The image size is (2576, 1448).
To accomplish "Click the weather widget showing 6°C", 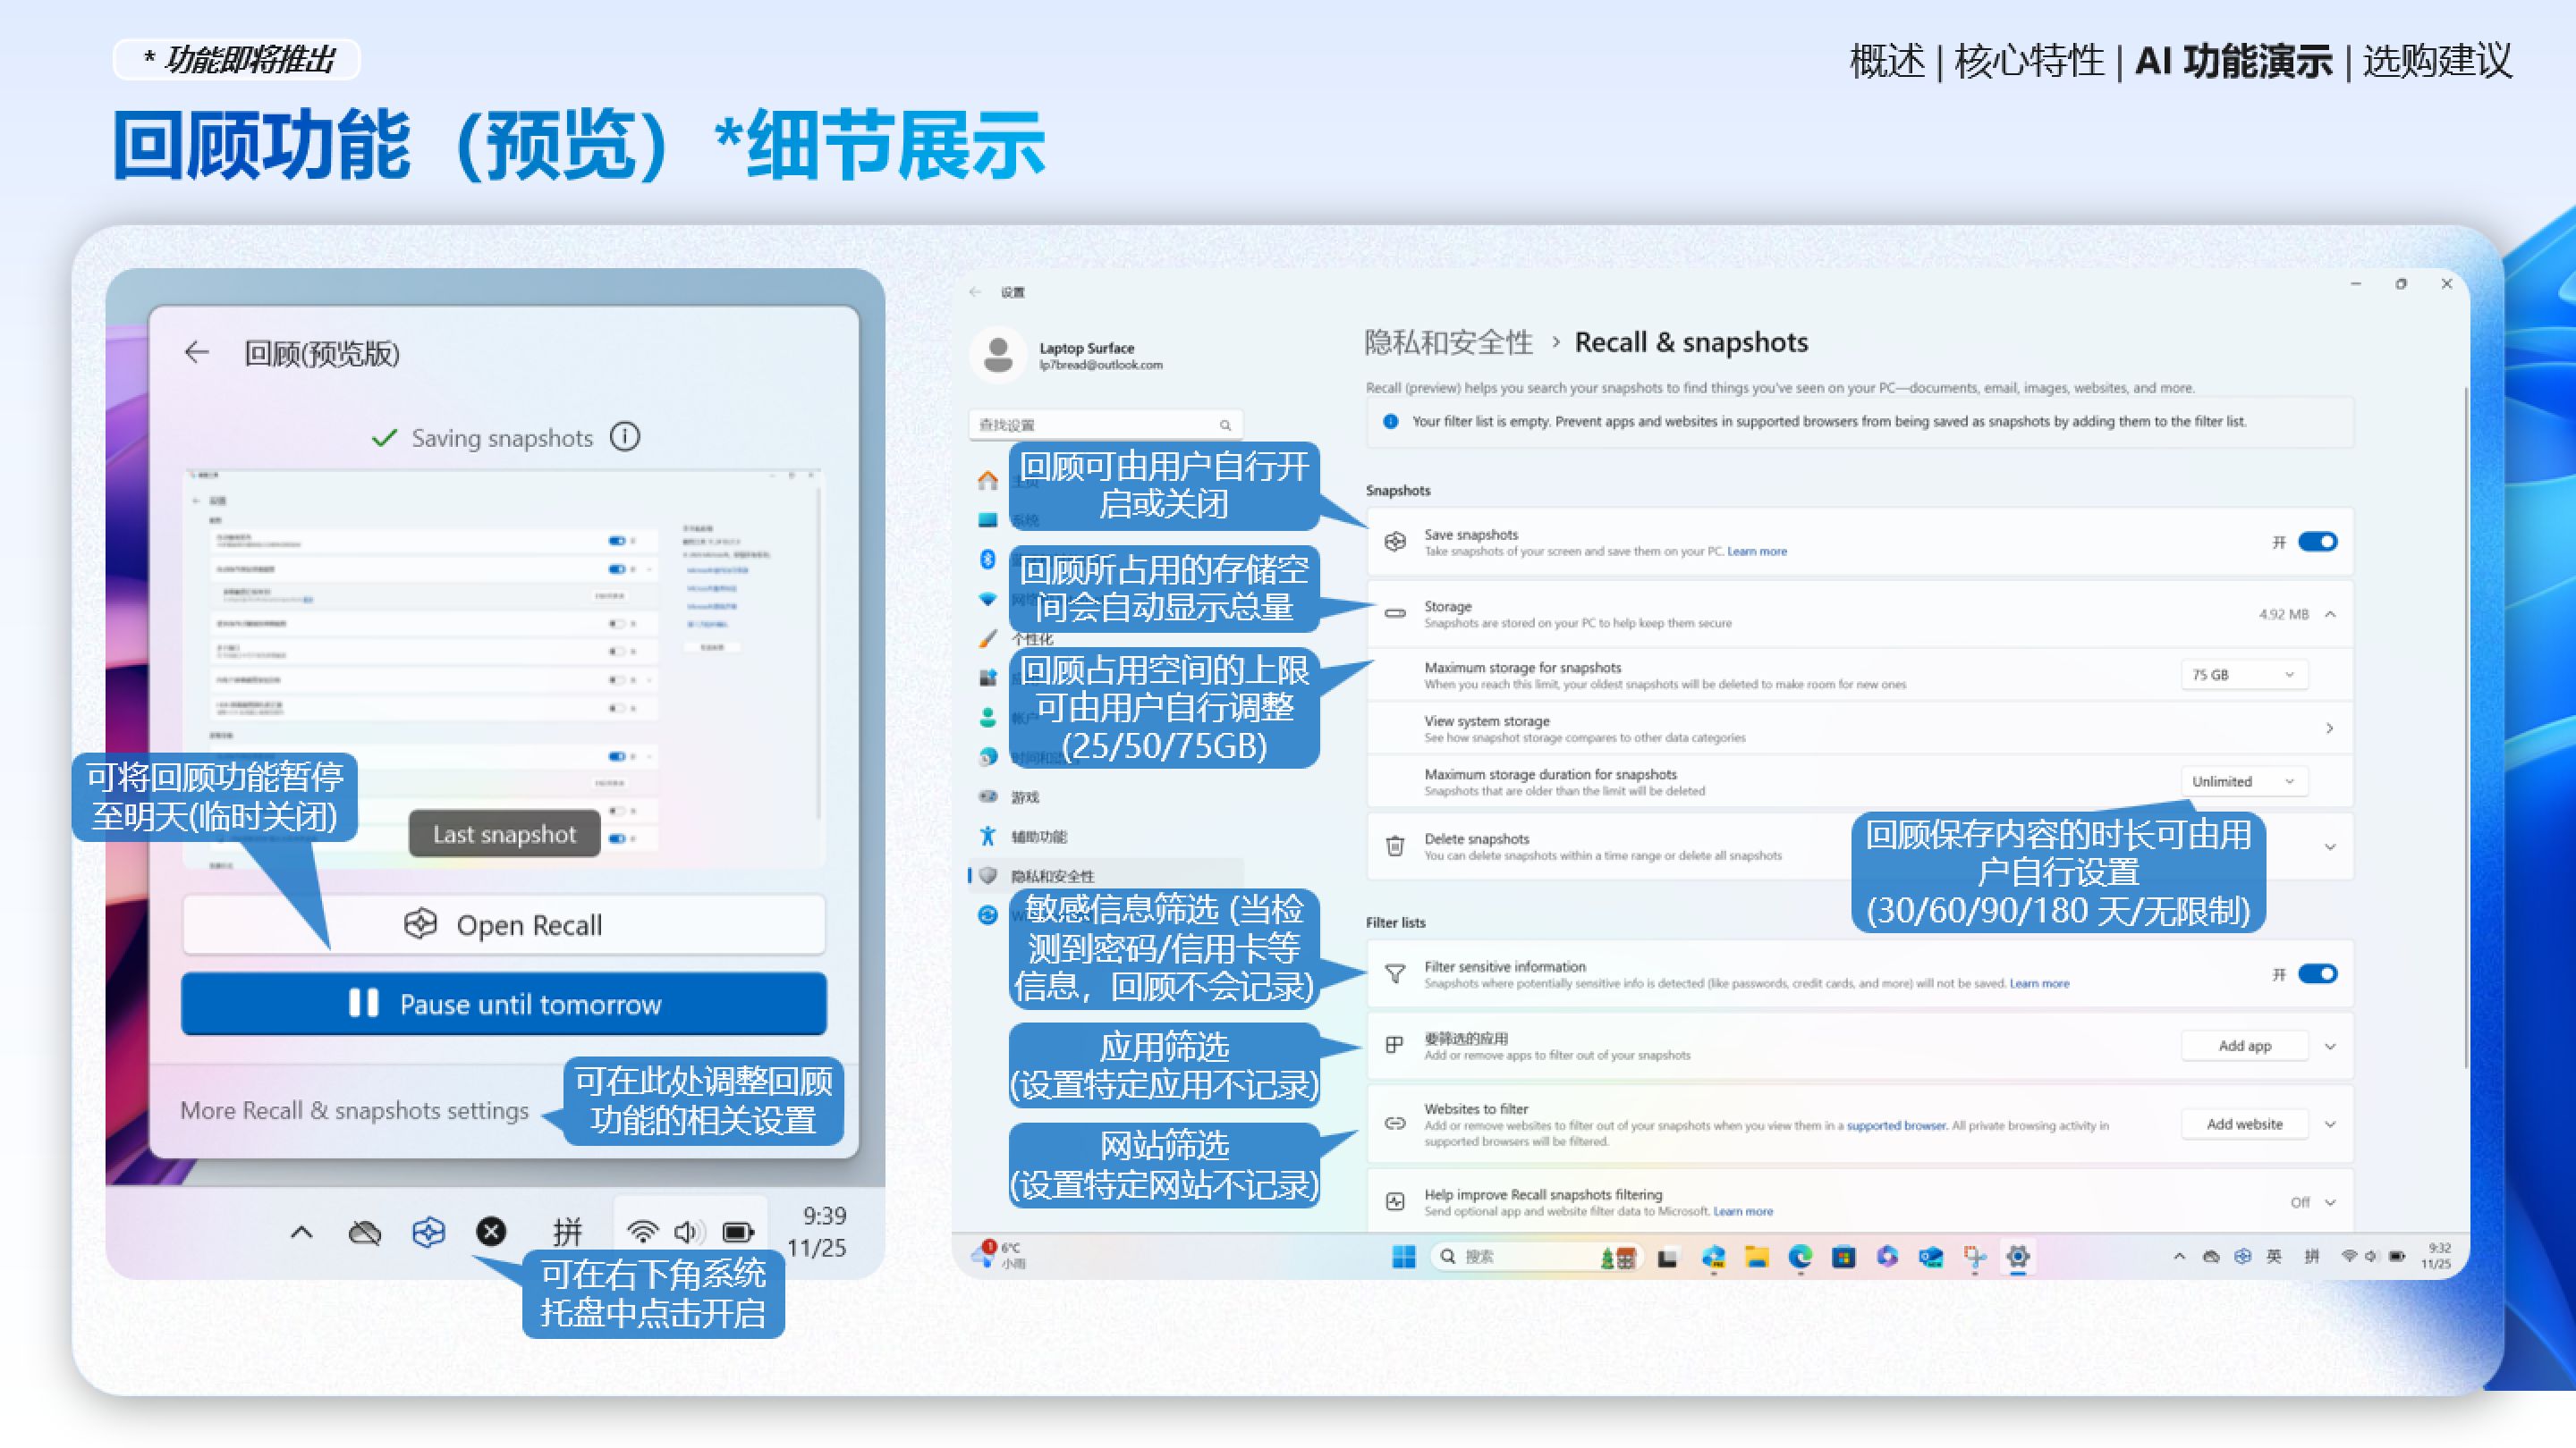I will pyautogui.click(x=1000, y=1255).
